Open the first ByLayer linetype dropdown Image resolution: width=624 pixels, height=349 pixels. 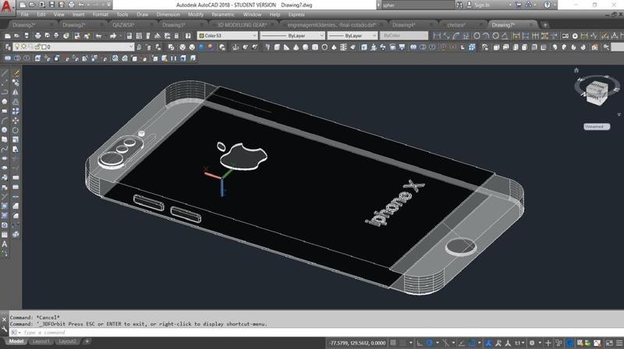pyautogui.click(x=292, y=36)
